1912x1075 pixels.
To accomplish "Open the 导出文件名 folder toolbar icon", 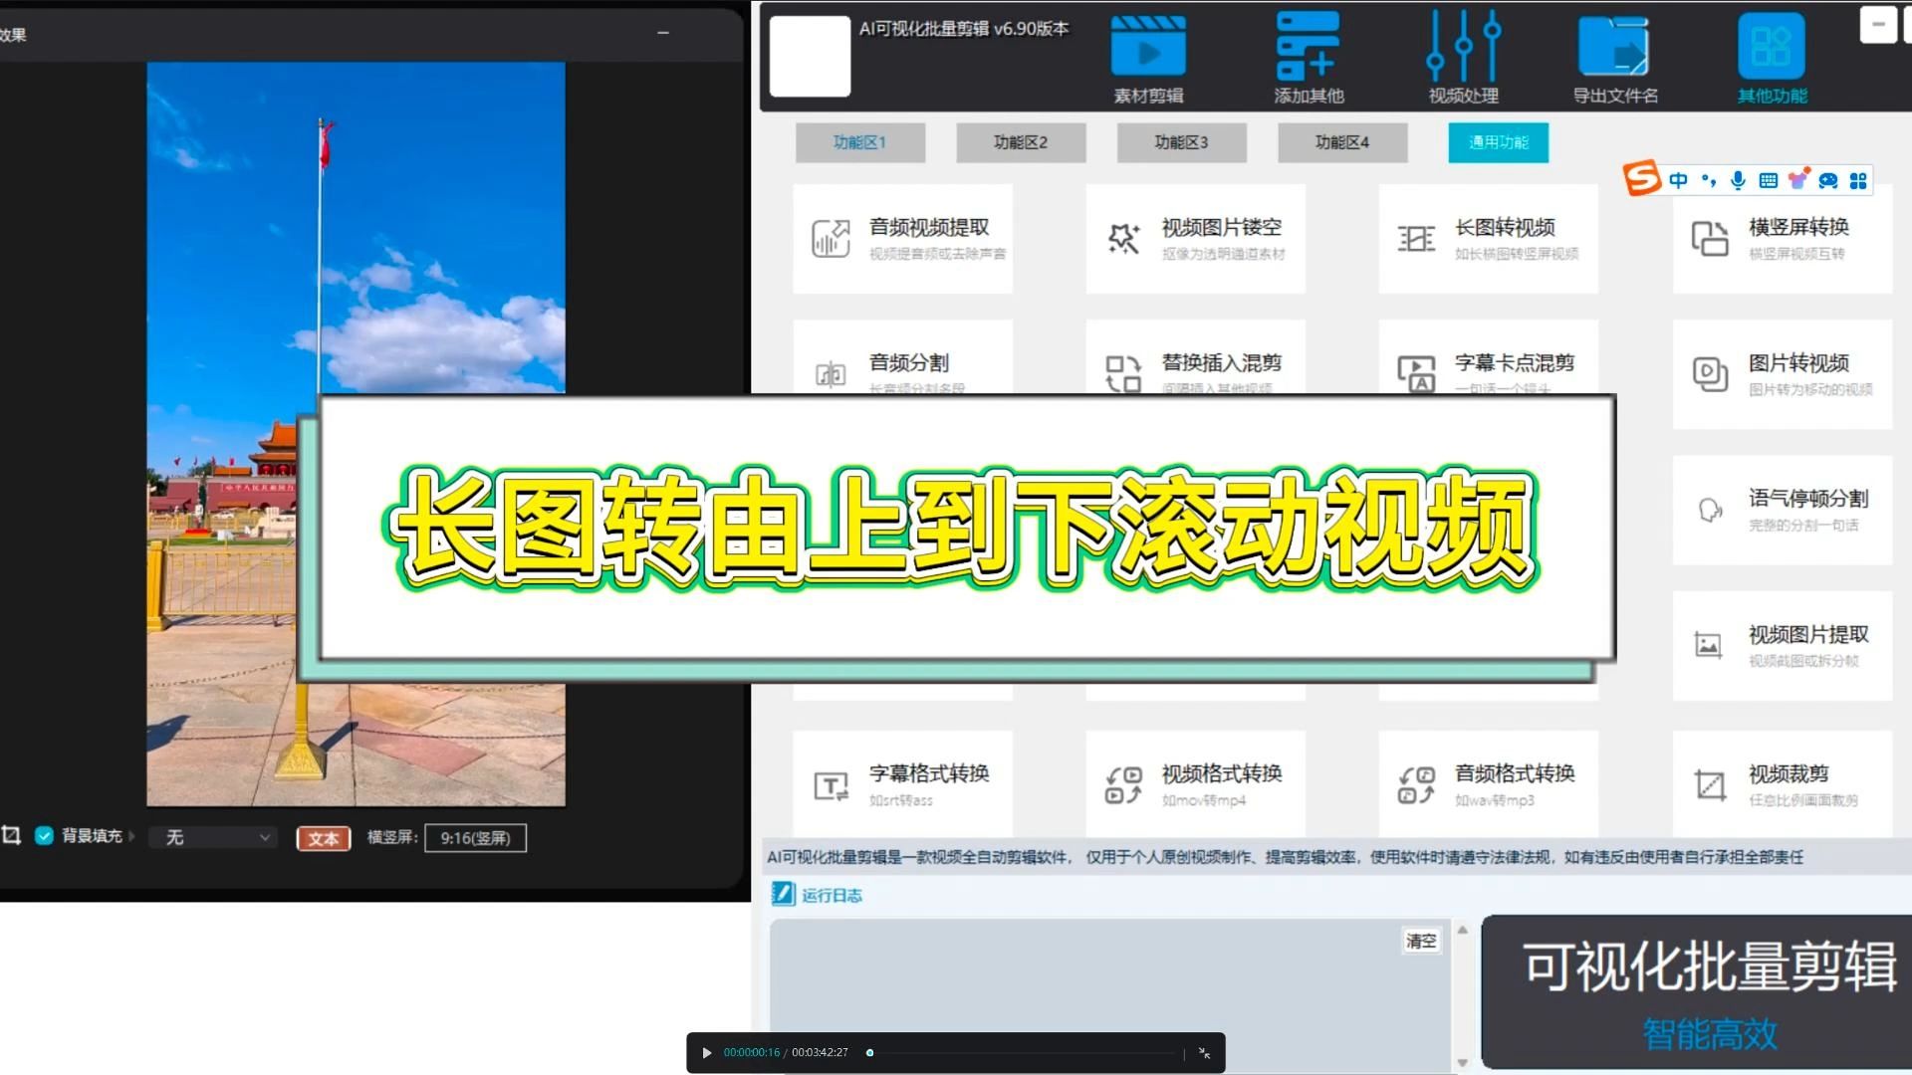I will (x=1613, y=46).
